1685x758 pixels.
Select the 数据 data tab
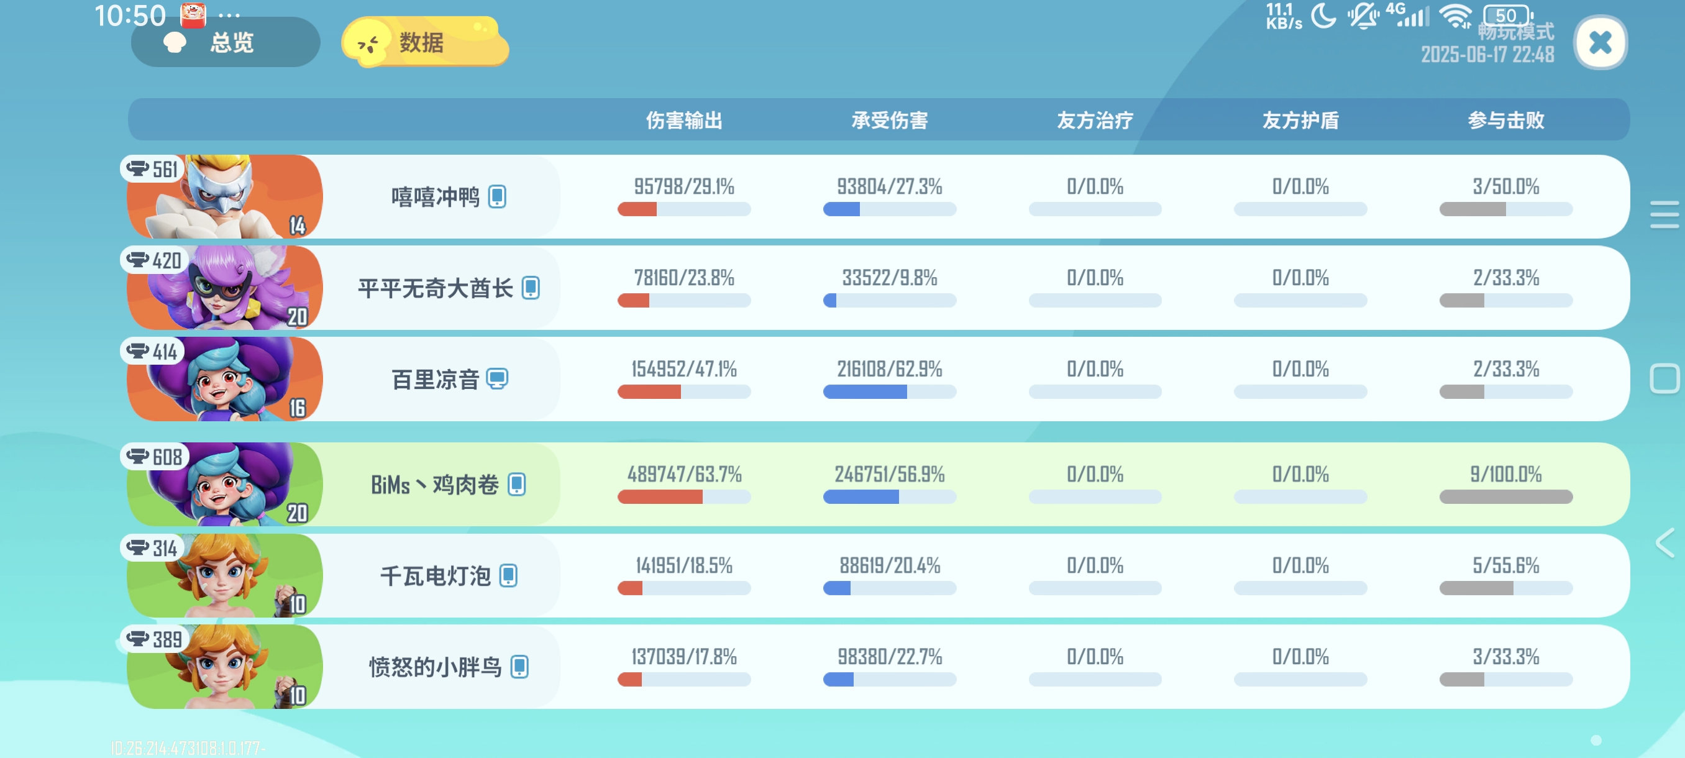pos(425,42)
